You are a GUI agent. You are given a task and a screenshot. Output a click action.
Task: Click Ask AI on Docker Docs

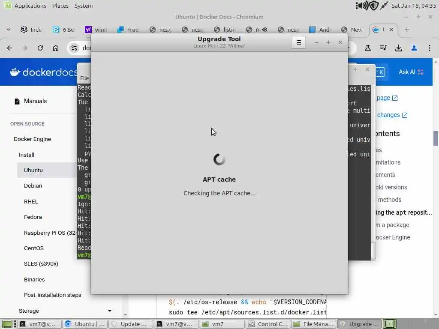(x=411, y=72)
